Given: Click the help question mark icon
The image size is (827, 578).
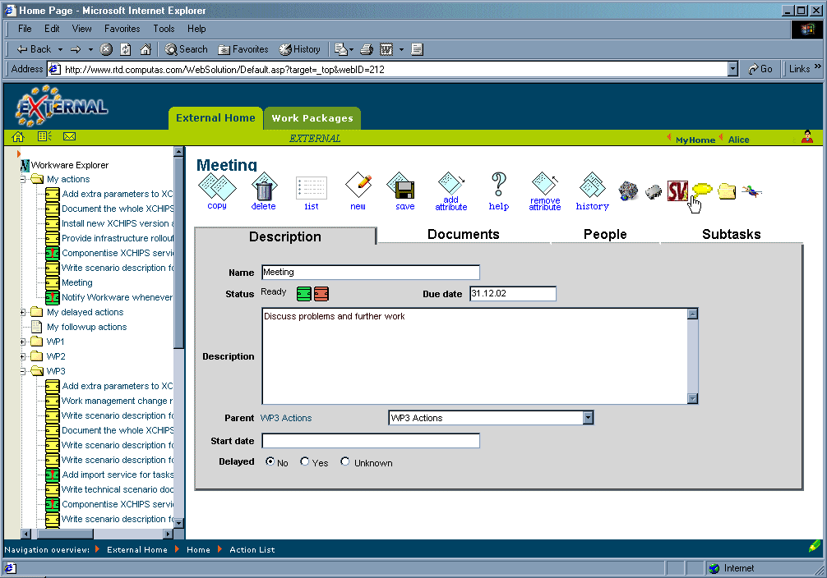Looking at the screenshot, I should click(498, 188).
